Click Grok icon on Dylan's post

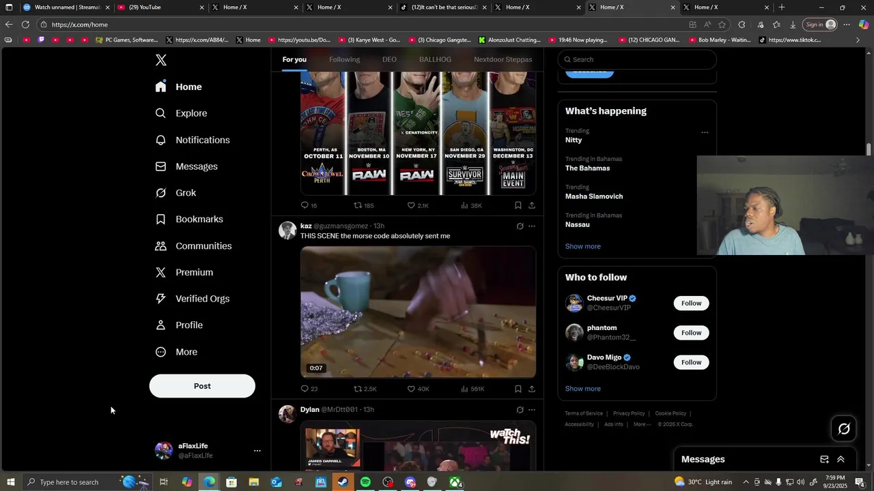(x=520, y=410)
